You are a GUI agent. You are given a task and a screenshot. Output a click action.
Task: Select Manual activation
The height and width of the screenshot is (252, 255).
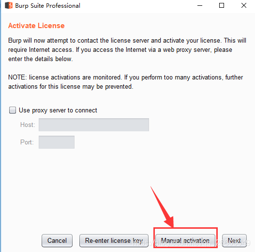pyautogui.click(x=185, y=240)
